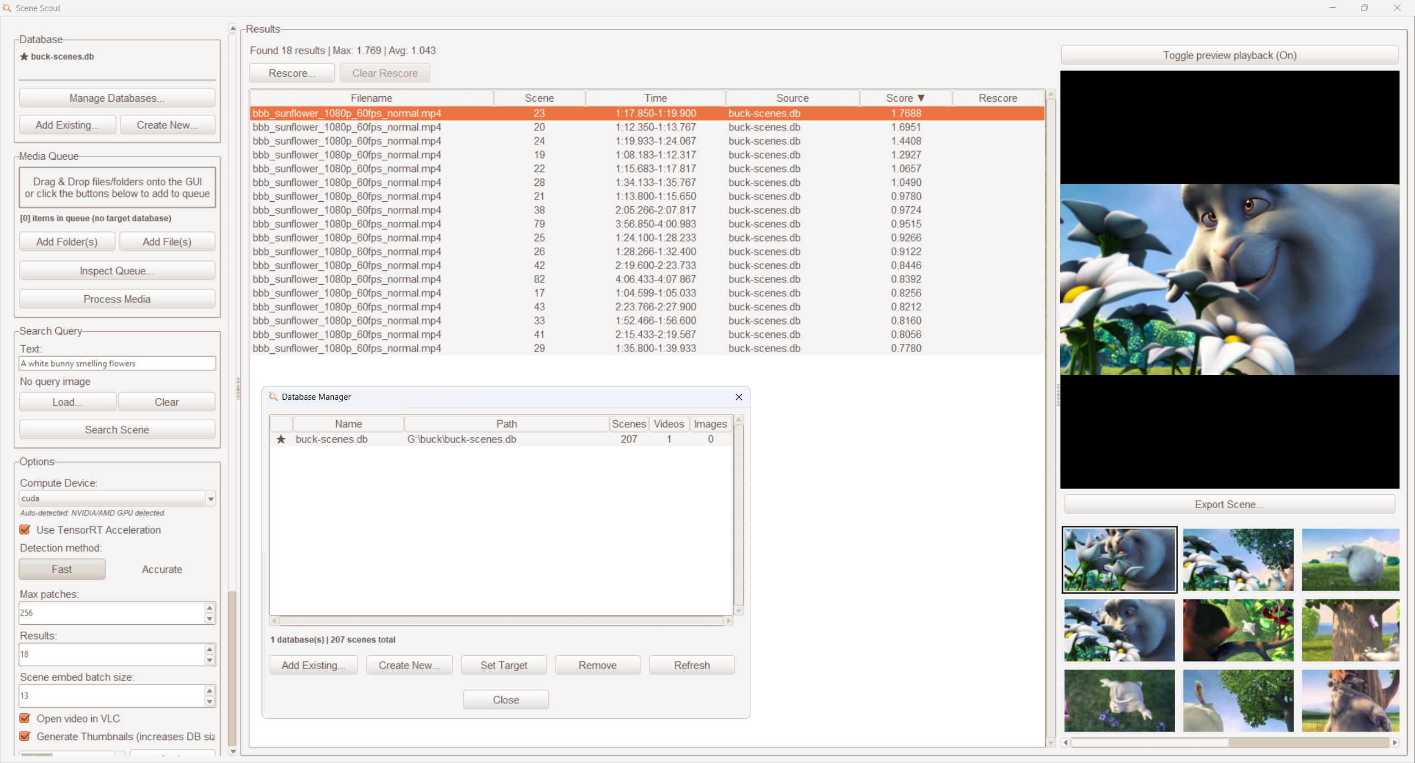The image size is (1415, 763).
Task: Click the Database Manager horizontal scrollbar
Action: [x=501, y=621]
